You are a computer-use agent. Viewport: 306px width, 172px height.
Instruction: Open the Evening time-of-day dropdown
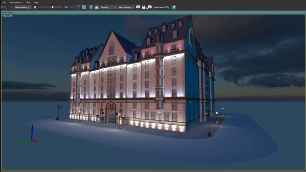(109, 7)
